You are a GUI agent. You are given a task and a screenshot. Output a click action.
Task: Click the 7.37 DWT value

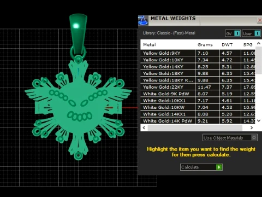click(227, 87)
